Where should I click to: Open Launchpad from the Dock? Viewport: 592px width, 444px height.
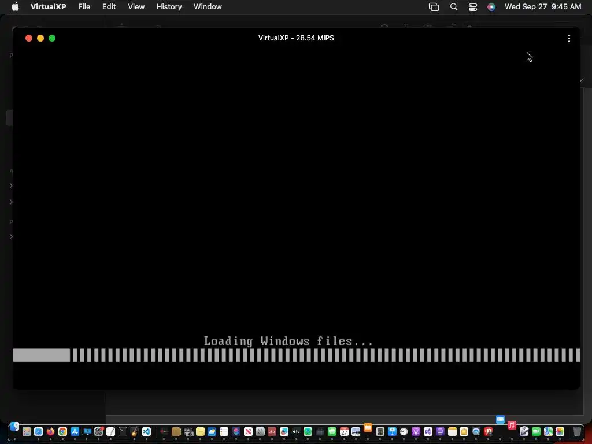27,431
